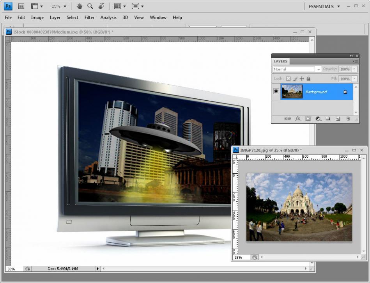Screen dimensions: 370x283
Task: Toggle lock all padlock in Layers panel
Action: click(308, 79)
